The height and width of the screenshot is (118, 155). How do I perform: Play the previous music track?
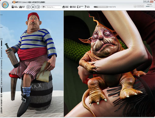click(x=138, y=6)
